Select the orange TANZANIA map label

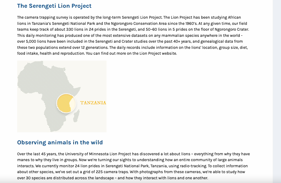[x=93, y=103]
